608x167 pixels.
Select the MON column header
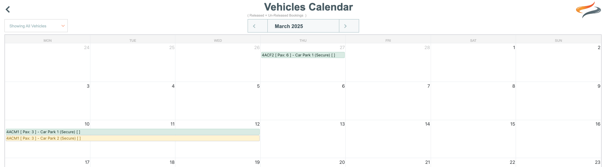(x=48, y=40)
